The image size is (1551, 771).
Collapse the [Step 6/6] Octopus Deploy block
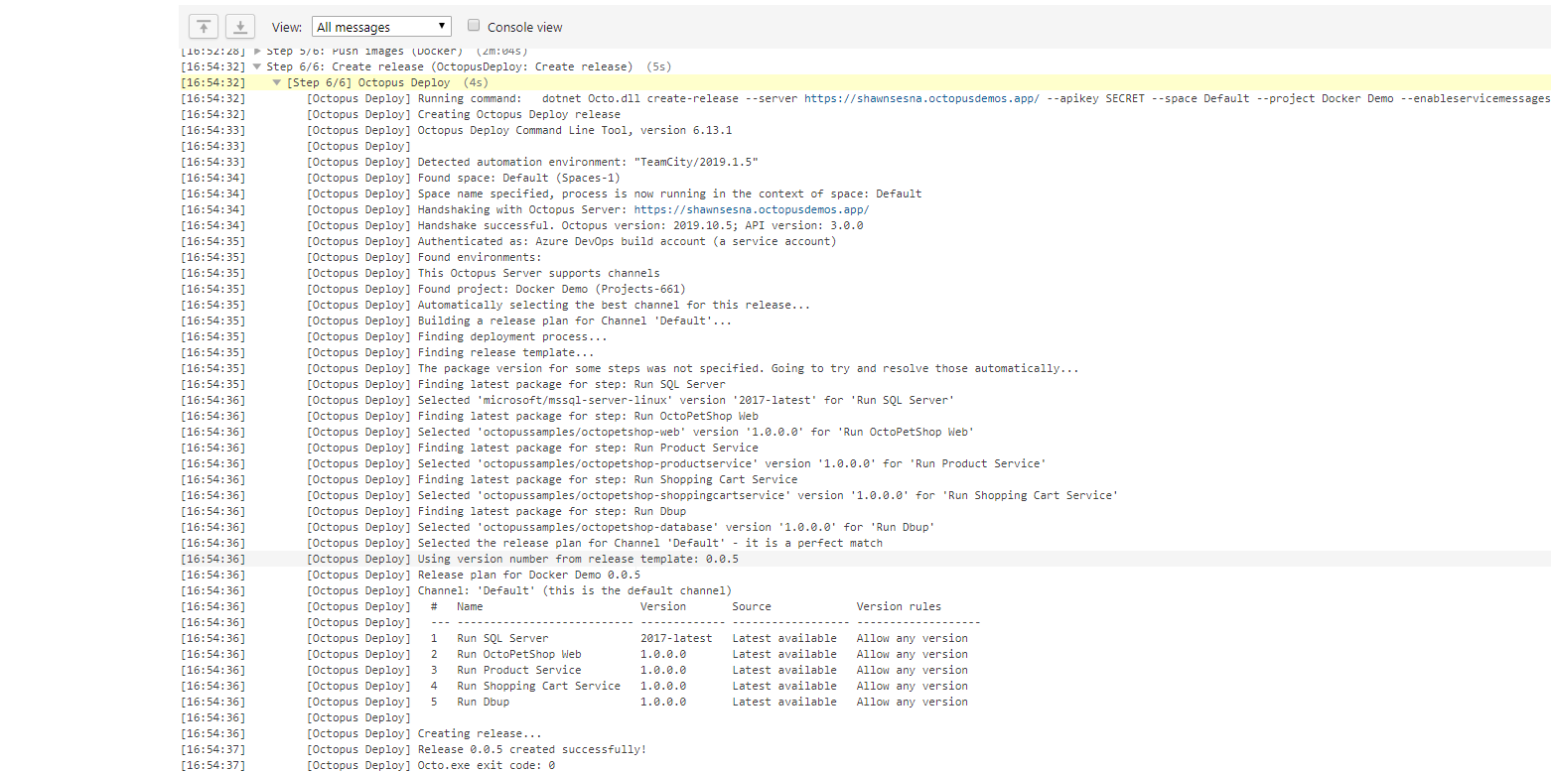(277, 82)
